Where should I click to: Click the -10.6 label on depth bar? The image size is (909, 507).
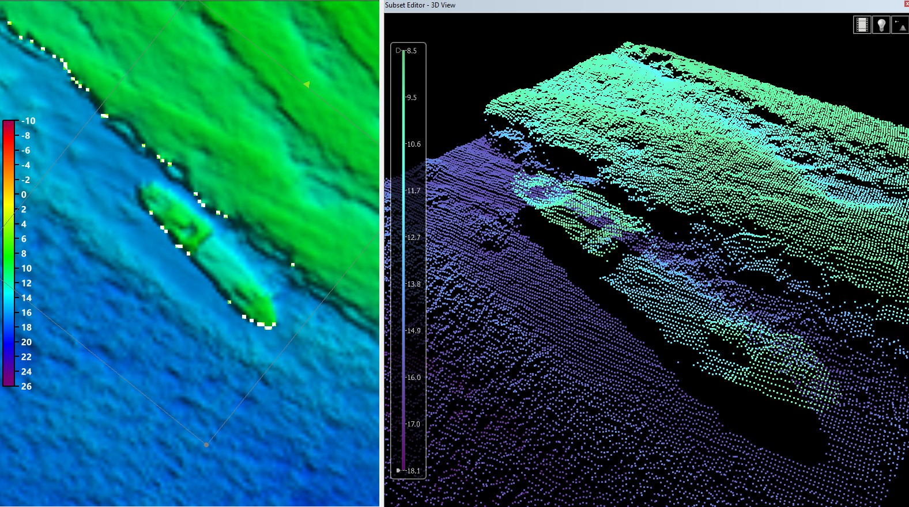(413, 144)
